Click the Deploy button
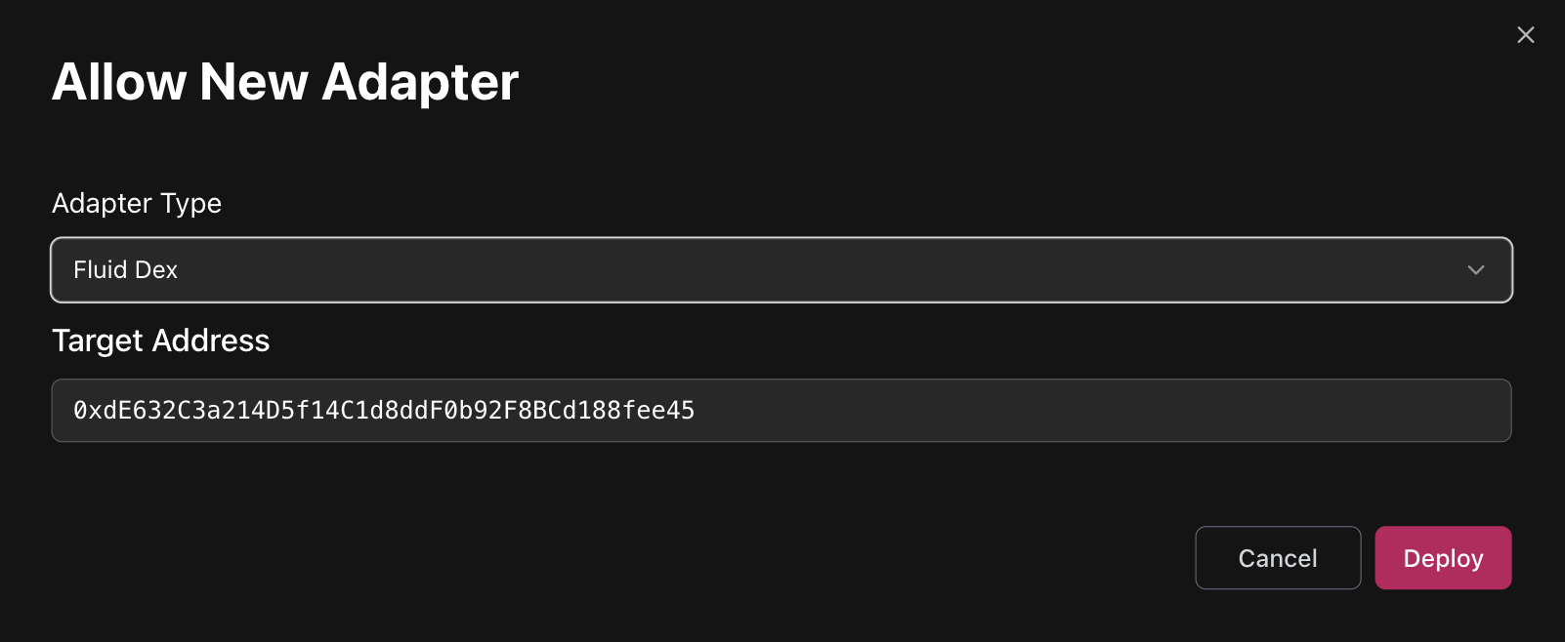This screenshot has height=642, width=1565. [x=1442, y=558]
